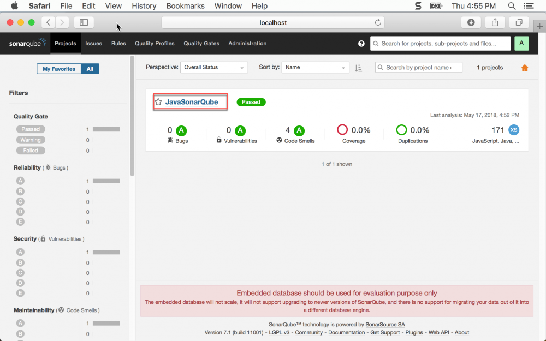Click the orange home icon for favorites
This screenshot has height=341, width=546.
coord(524,68)
